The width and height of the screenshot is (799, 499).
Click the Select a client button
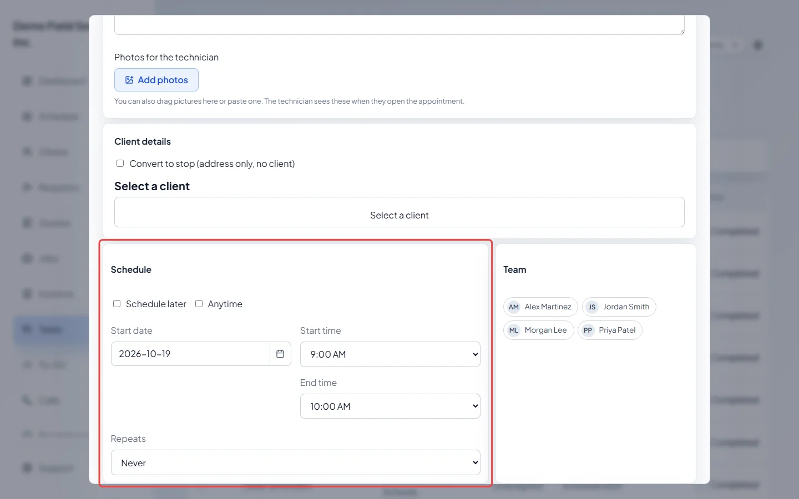399,212
